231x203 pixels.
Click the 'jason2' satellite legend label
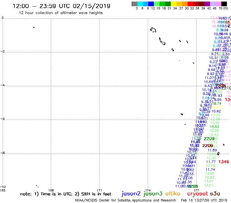click(x=131, y=194)
